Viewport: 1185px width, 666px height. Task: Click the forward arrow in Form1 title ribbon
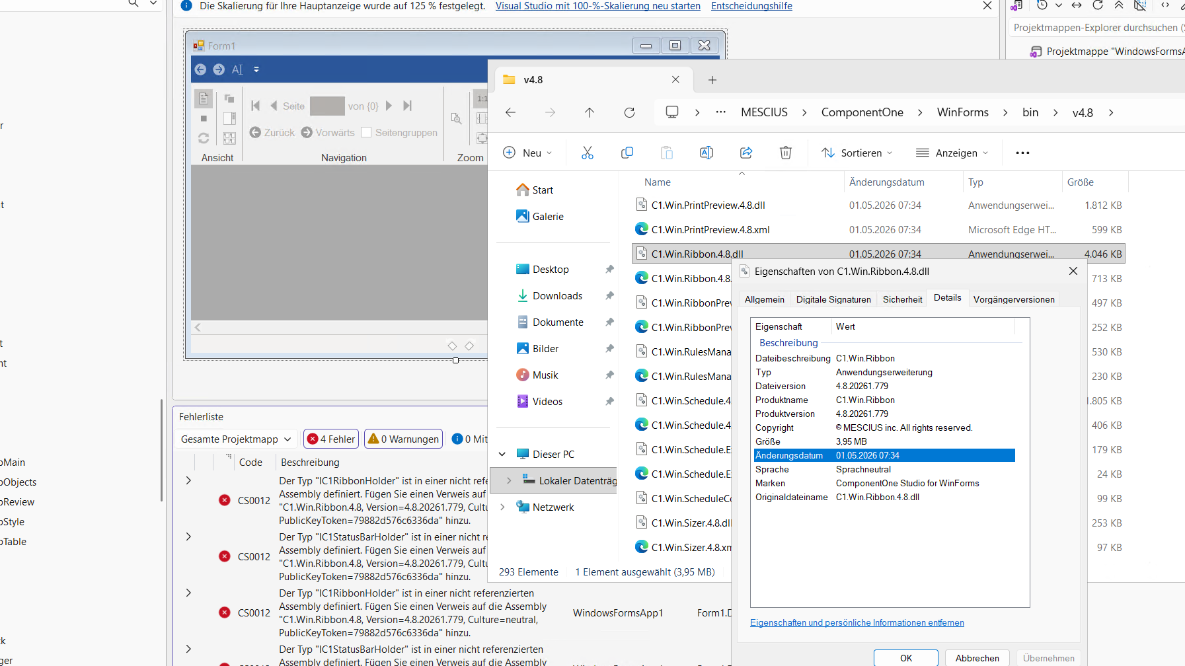coord(219,69)
